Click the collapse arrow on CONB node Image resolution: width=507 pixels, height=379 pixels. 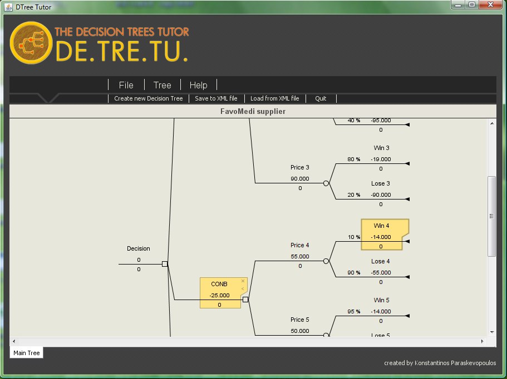[243, 288]
